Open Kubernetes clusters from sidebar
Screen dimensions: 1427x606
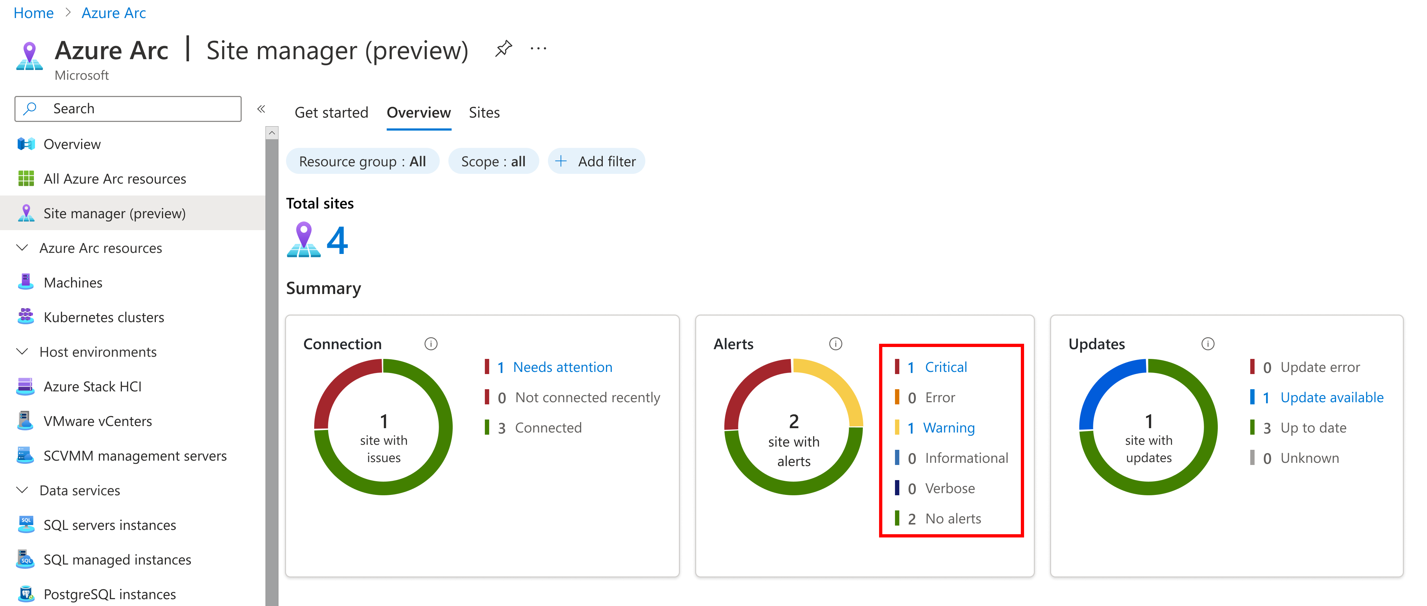point(104,317)
